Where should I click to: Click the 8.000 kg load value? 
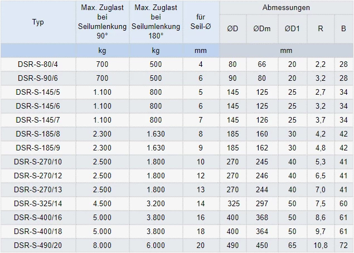(x=103, y=245)
